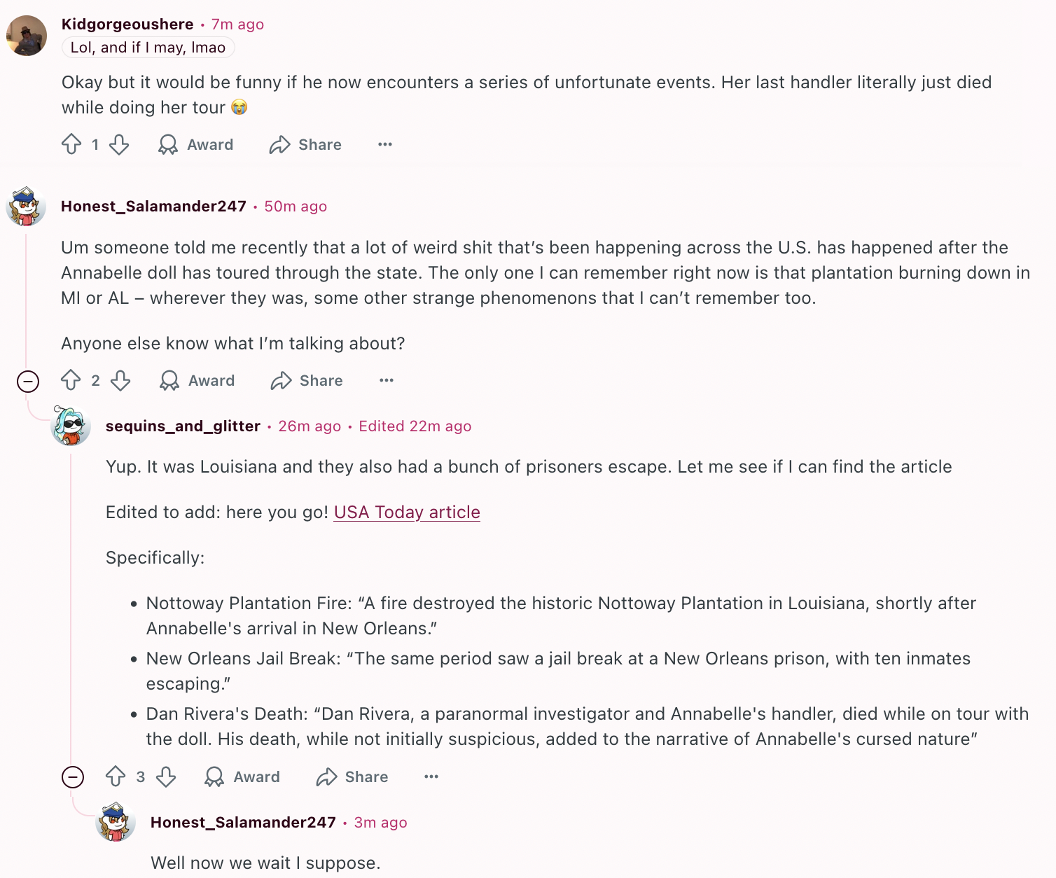Image resolution: width=1056 pixels, height=878 pixels.
Task: Open more options on Honest_Salamander247's 50m comment
Action: 387,380
